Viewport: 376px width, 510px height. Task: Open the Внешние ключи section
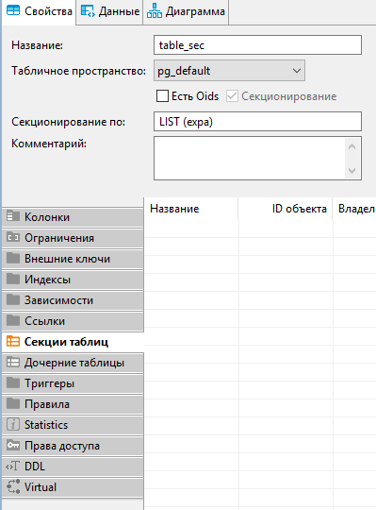[73, 259]
